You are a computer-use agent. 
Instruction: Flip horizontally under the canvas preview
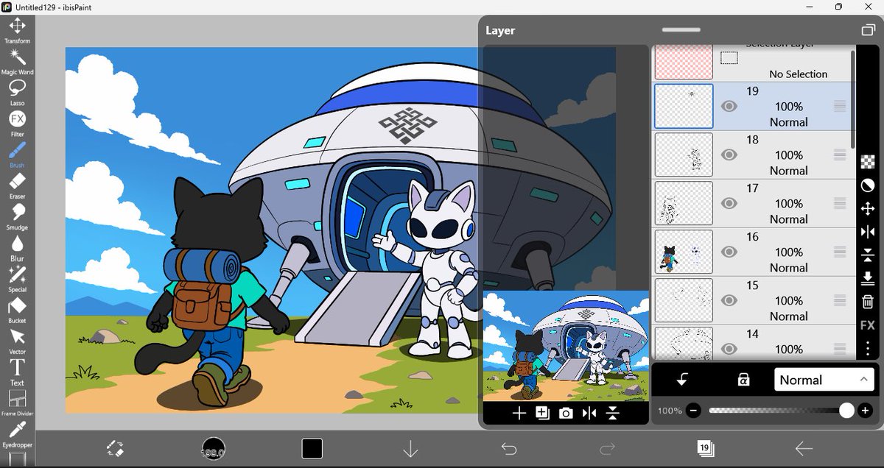tap(589, 414)
